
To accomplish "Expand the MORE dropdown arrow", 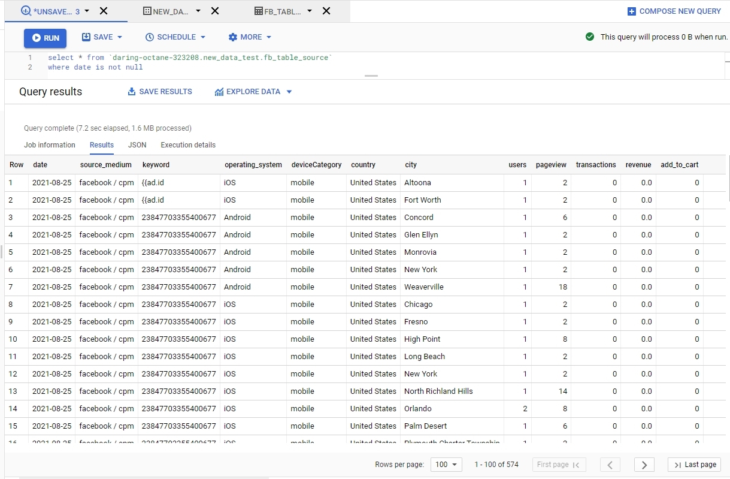I will coord(269,37).
